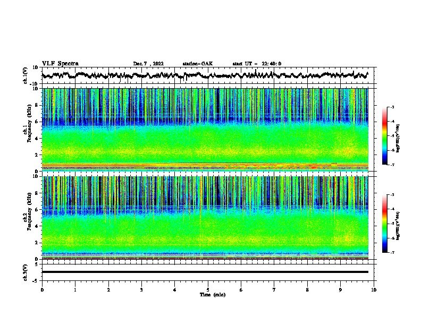Viewport: 421px width, 325px height.
Task: Click the ch.3 flat black voltage trace
Action: pyautogui.click(x=205, y=272)
